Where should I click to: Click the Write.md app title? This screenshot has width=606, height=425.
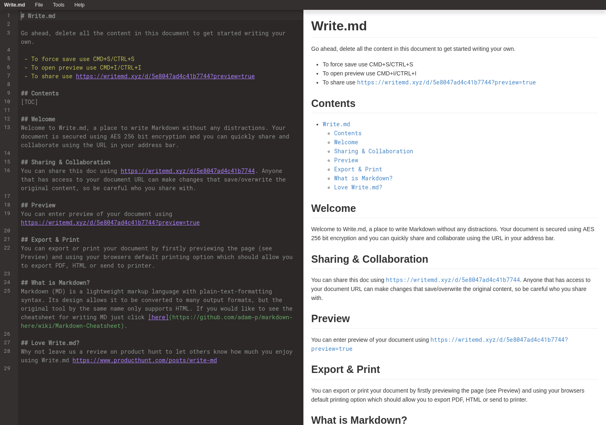14,5
